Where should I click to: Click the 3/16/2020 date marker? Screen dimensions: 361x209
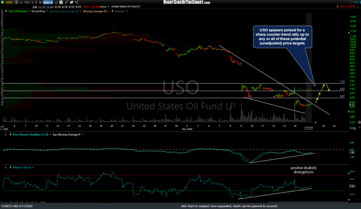(x=308, y=128)
